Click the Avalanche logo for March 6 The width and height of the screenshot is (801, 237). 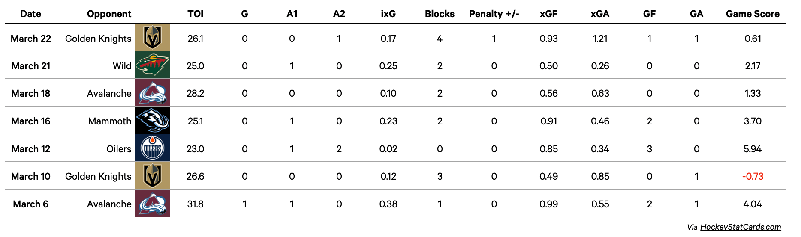(x=152, y=204)
